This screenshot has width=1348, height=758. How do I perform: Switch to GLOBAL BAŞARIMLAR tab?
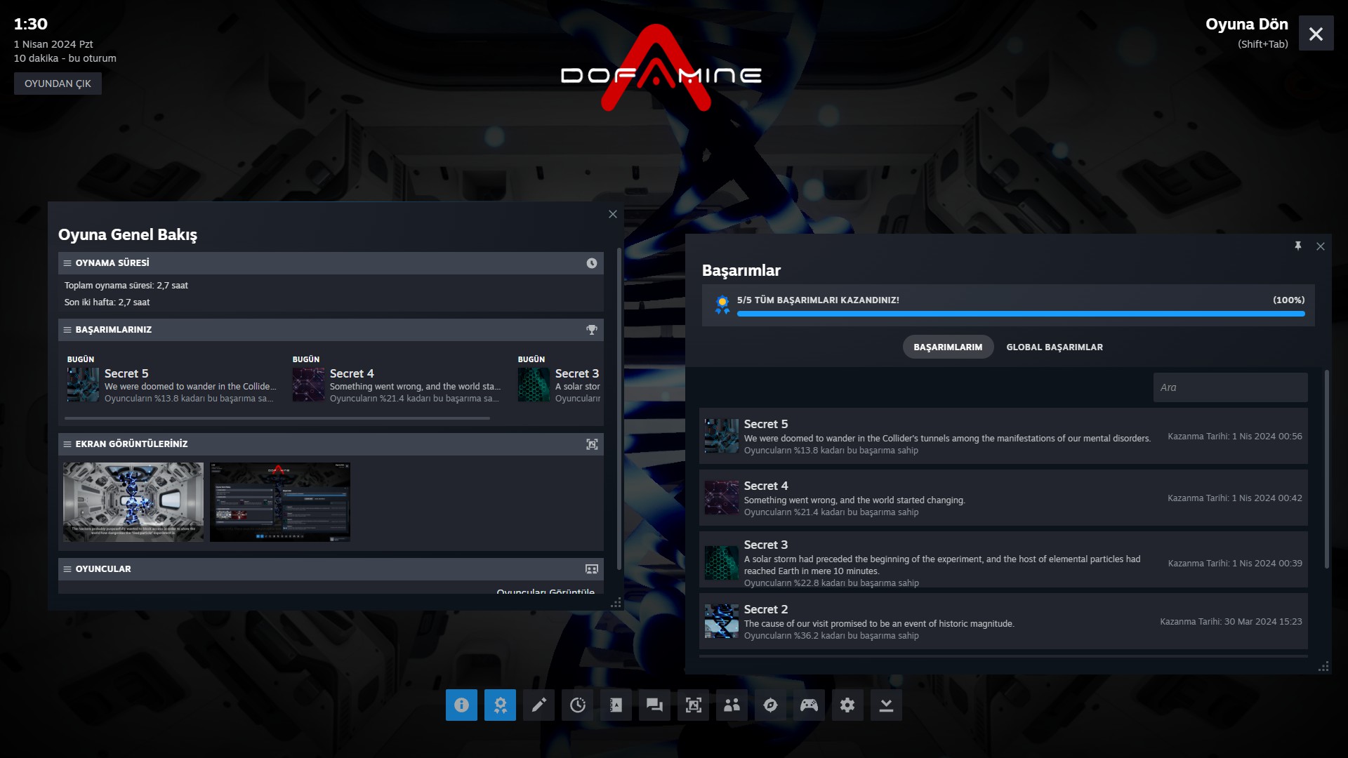click(1054, 347)
